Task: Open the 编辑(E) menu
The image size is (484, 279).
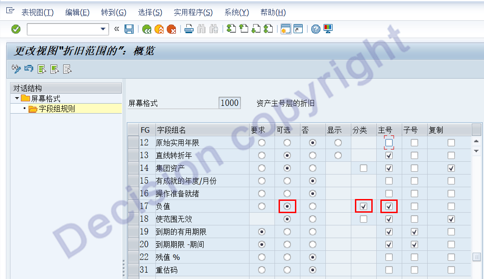Action: pyautogui.click(x=77, y=12)
